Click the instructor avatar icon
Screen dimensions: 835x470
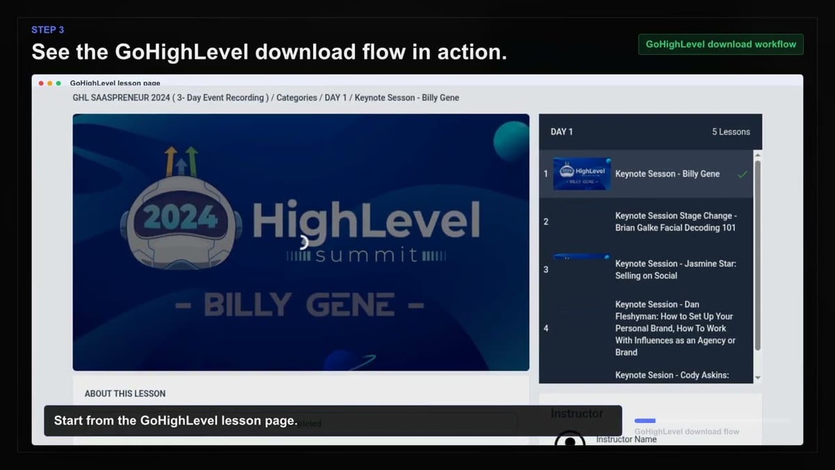click(x=570, y=439)
